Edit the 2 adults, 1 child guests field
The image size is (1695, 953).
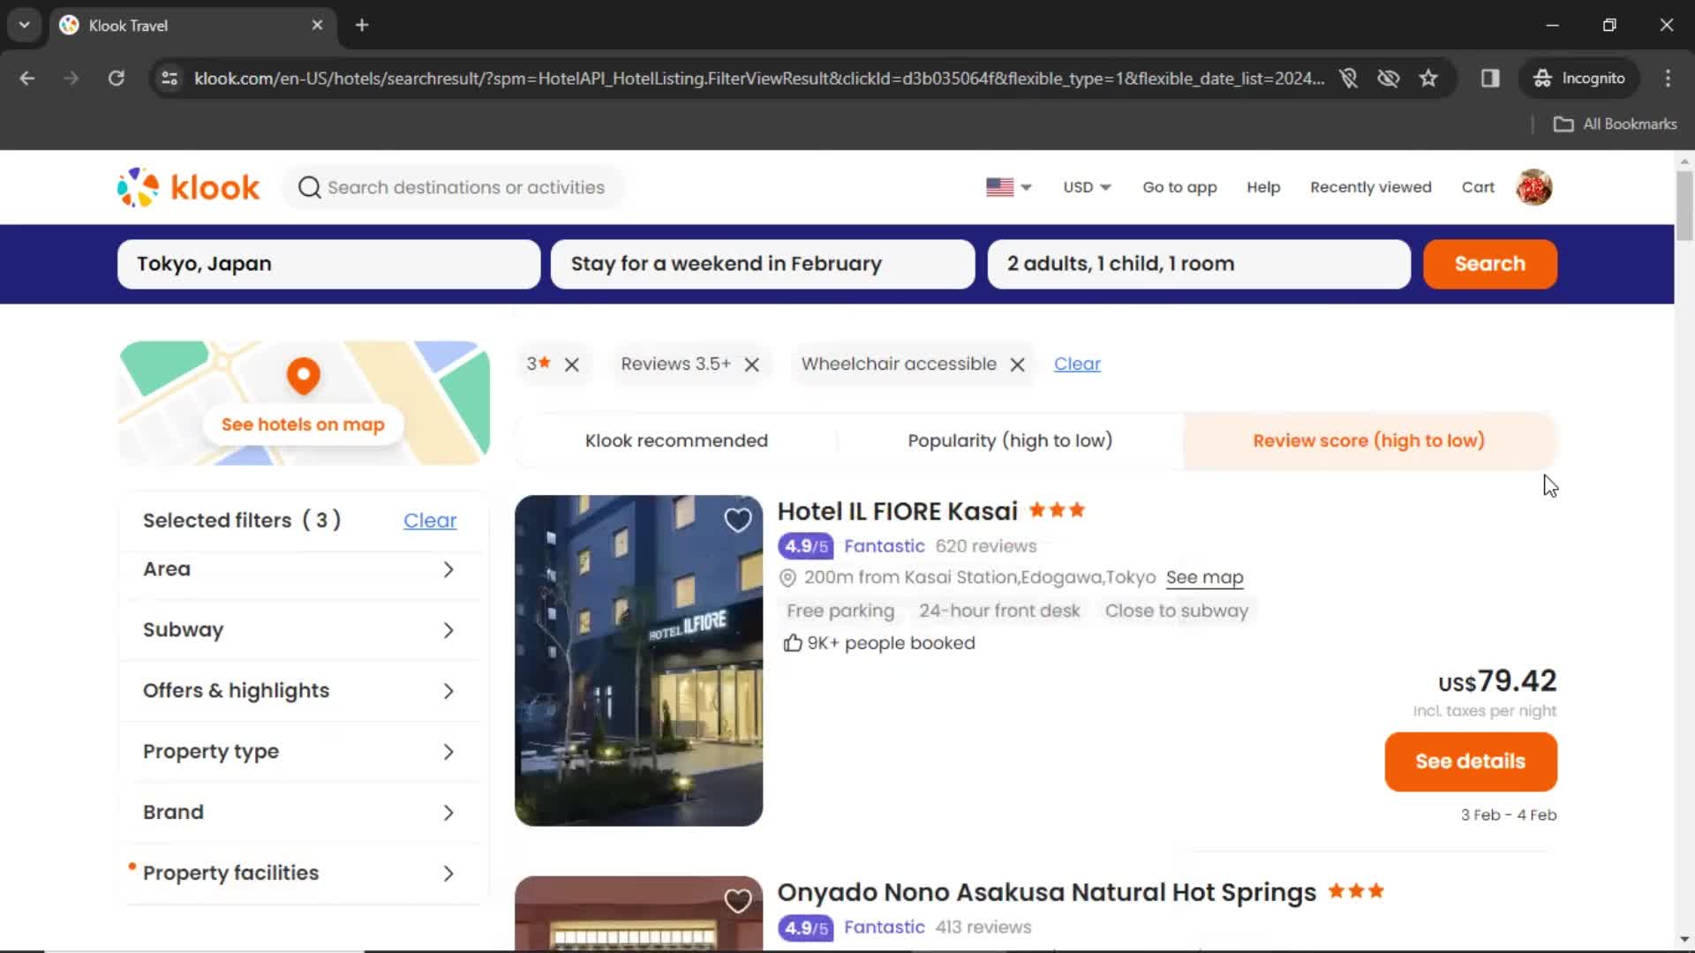[1199, 264]
